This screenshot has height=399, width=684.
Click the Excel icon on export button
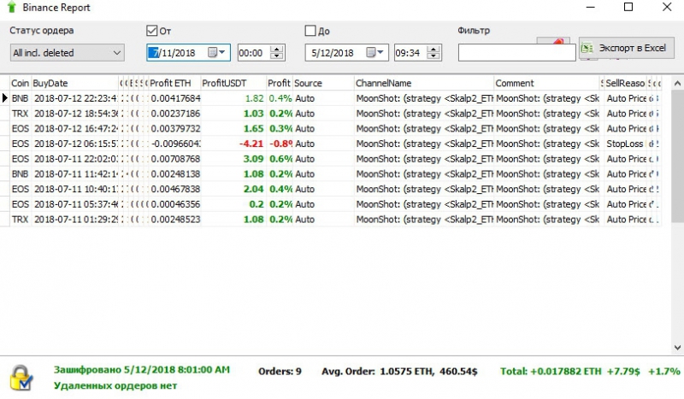(x=587, y=48)
